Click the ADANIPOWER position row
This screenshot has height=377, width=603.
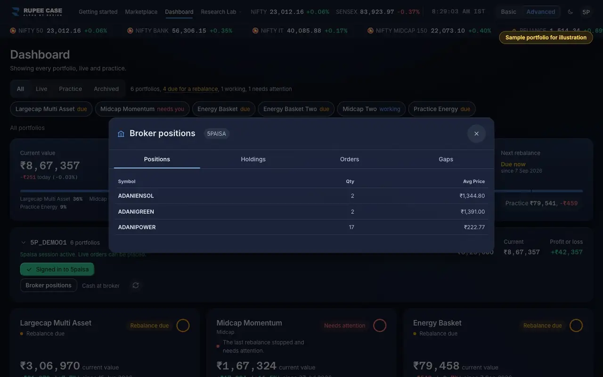pyautogui.click(x=301, y=227)
